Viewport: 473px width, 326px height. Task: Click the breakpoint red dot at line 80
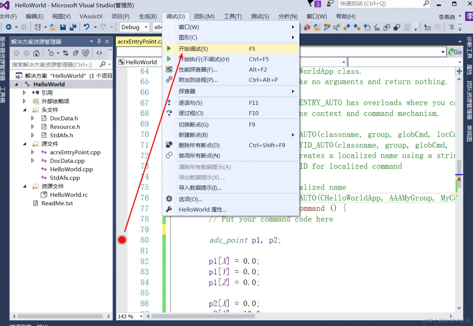pos(122,240)
